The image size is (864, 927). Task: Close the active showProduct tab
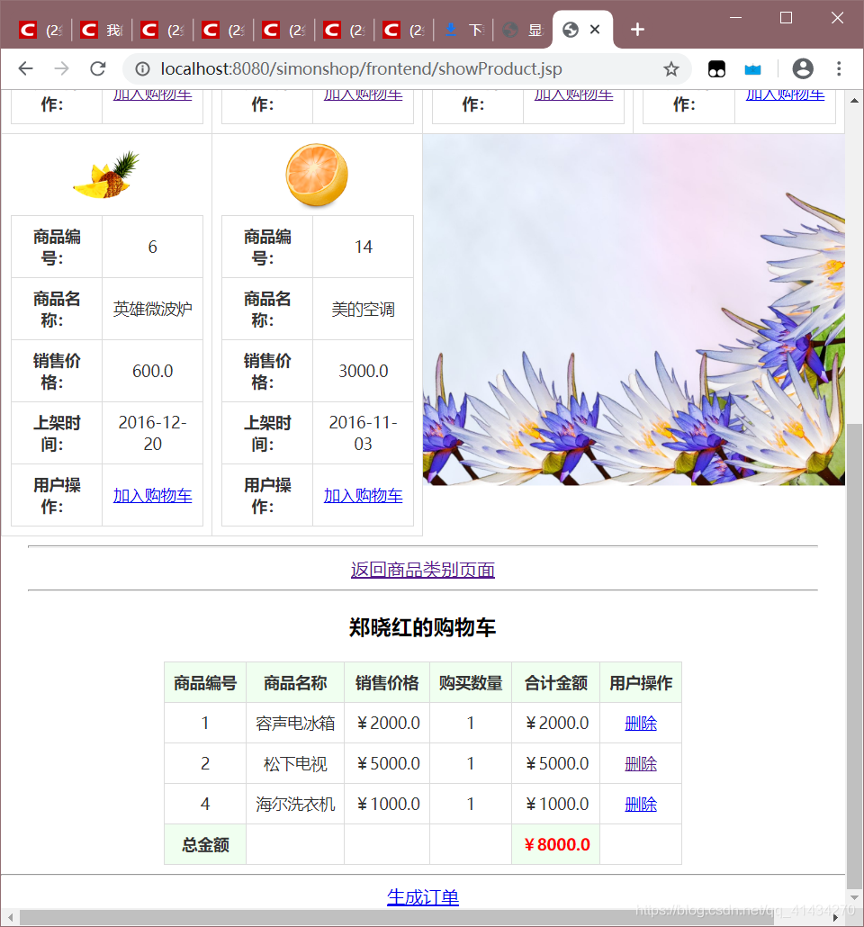pyautogui.click(x=595, y=29)
